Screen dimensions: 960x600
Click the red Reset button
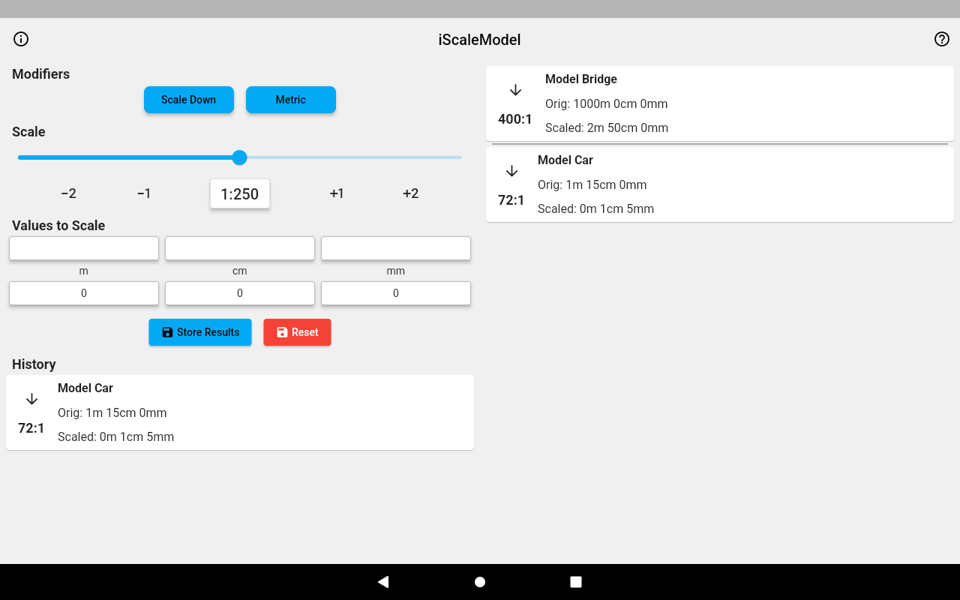click(297, 332)
